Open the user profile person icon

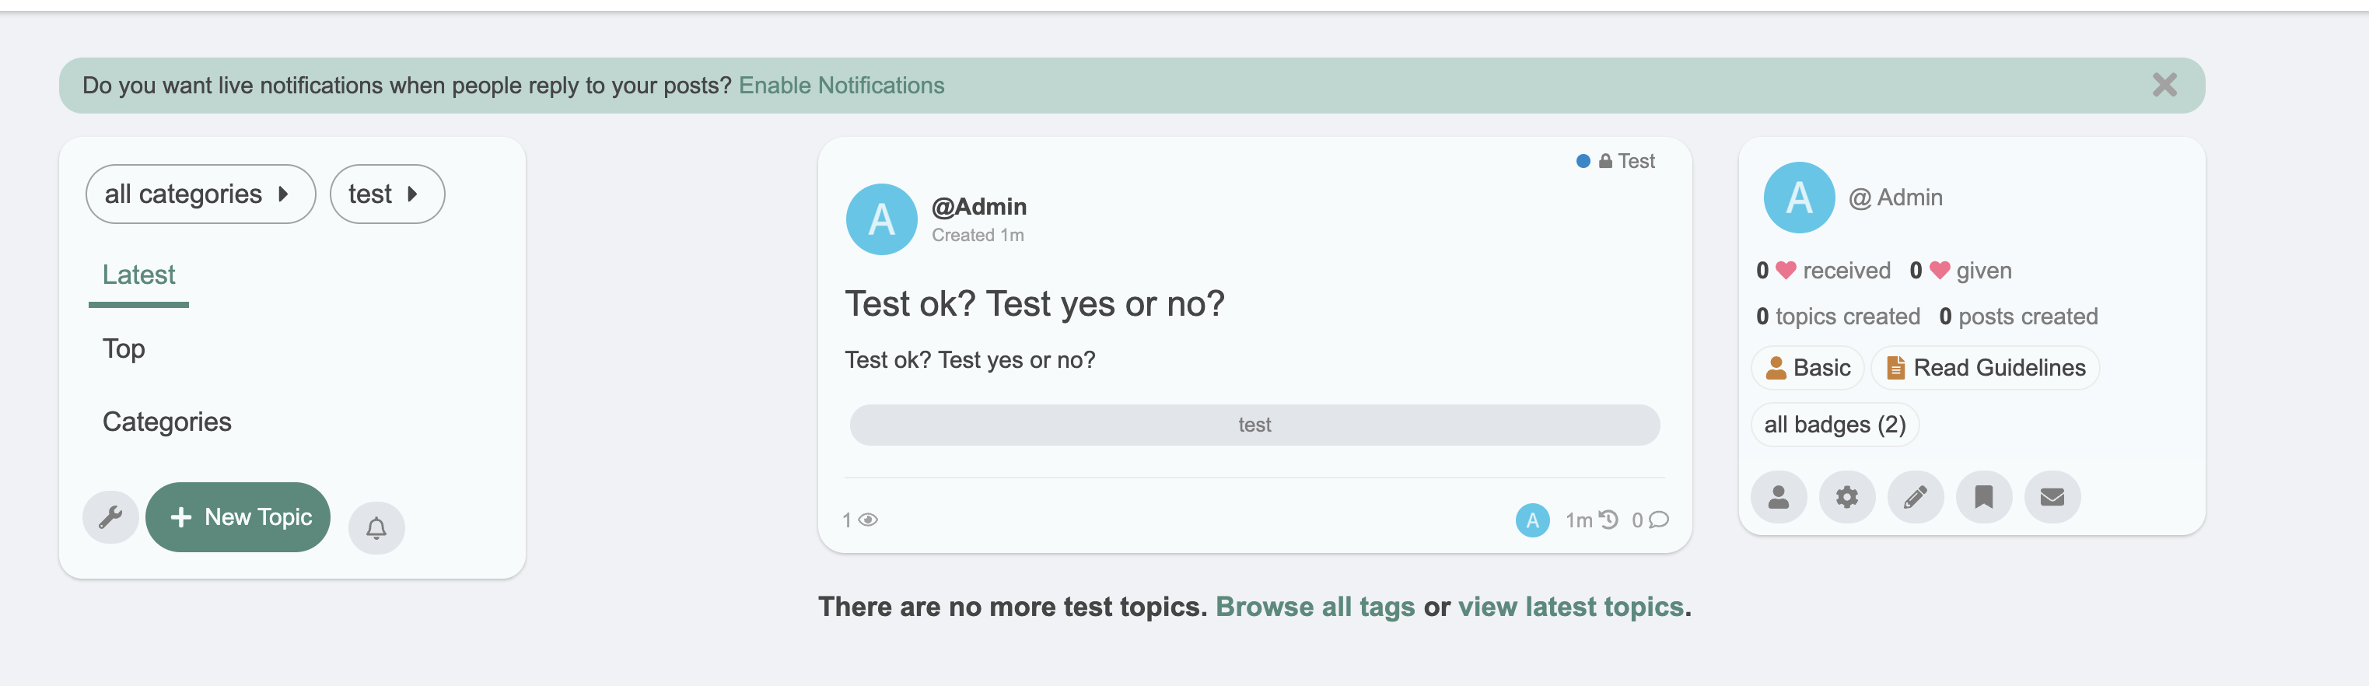pos(1779,498)
